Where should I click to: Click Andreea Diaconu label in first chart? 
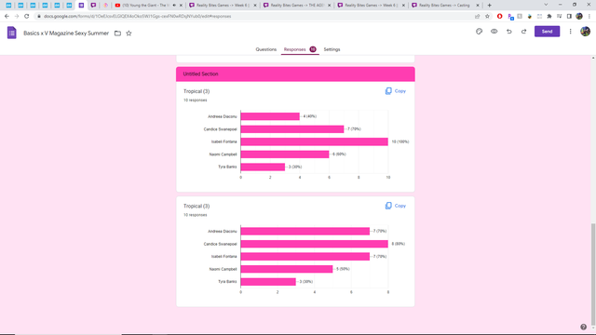[223, 116]
